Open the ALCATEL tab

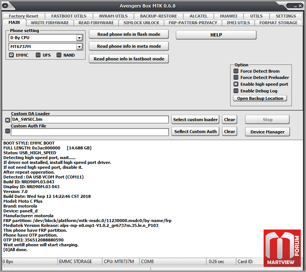[x=198, y=16]
